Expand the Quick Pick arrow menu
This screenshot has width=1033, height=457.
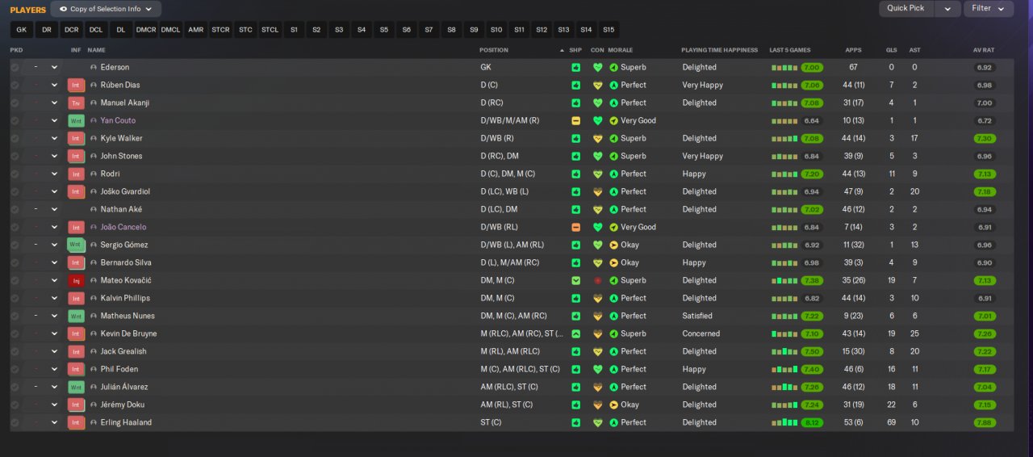point(947,8)
